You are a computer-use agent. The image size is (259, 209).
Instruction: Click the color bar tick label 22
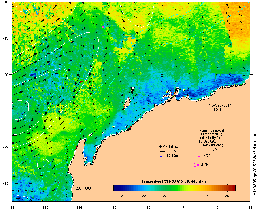pos(144,196)
